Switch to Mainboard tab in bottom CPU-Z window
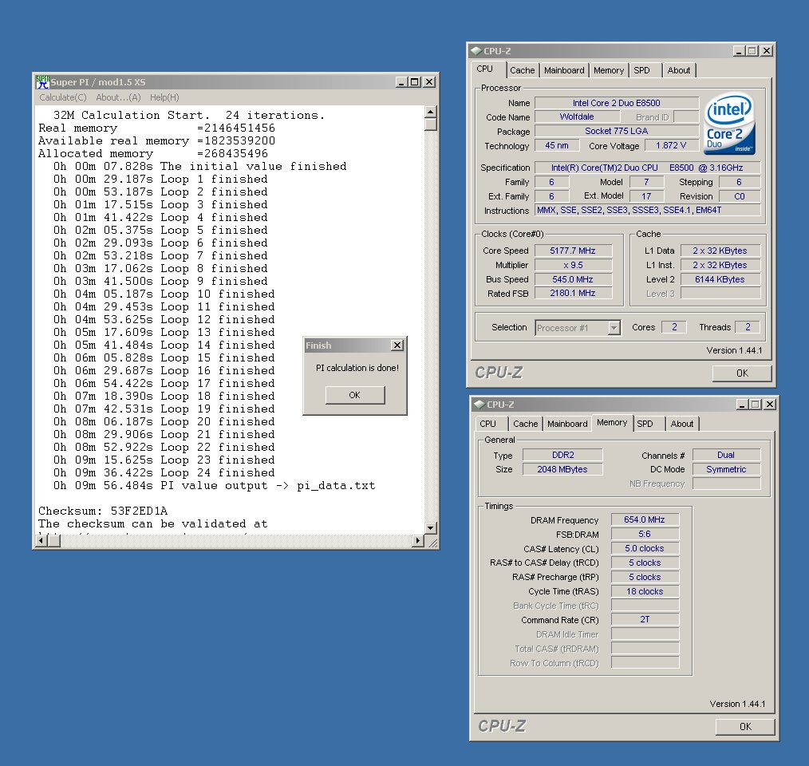The height and width of the screenshot is (766, 809). click(x=567, y=424)
